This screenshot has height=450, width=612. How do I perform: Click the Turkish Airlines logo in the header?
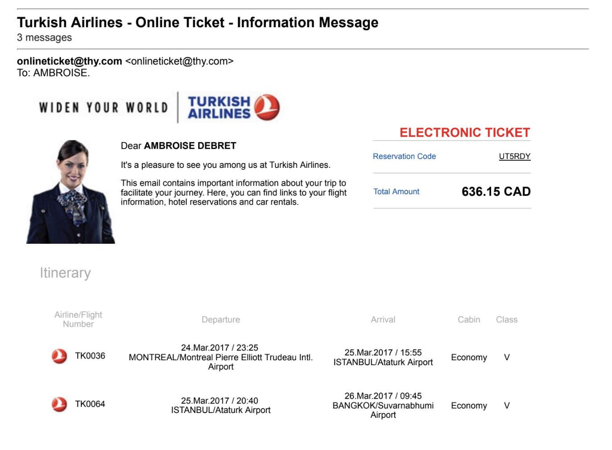click(x=233, y=108)
